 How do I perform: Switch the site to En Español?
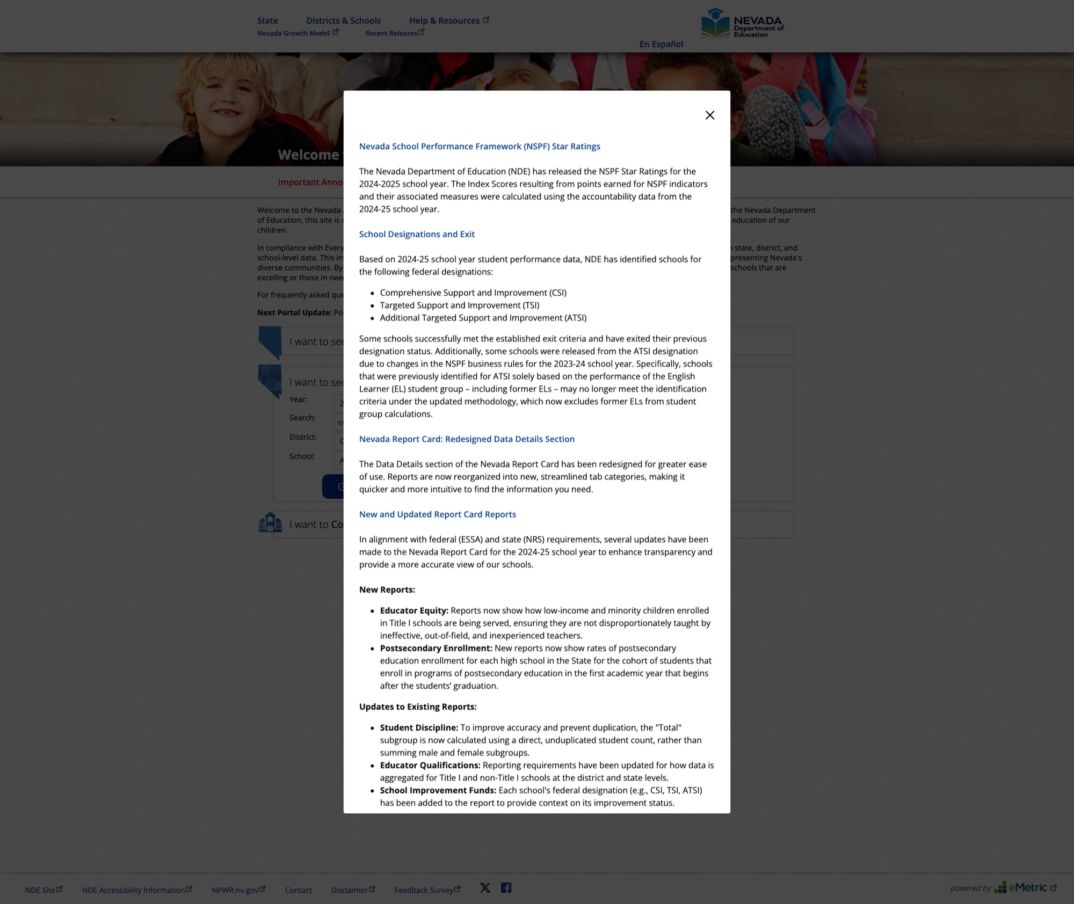click(x=661, y=44)
